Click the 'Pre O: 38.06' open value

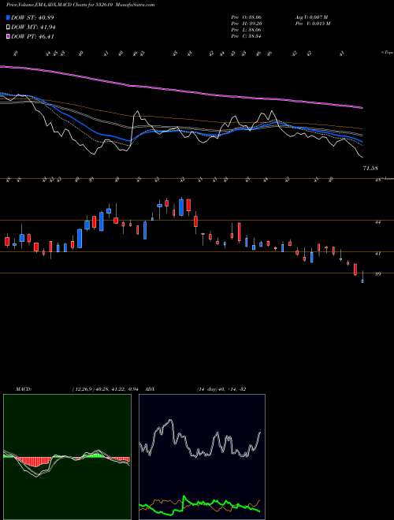pos(246,17)
